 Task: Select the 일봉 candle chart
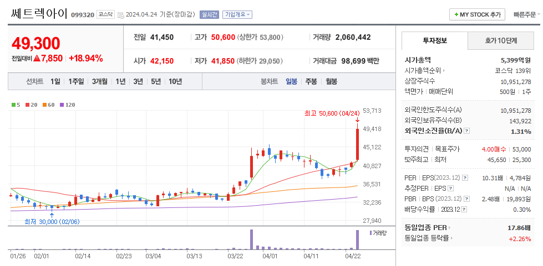(x=291, y=82)
